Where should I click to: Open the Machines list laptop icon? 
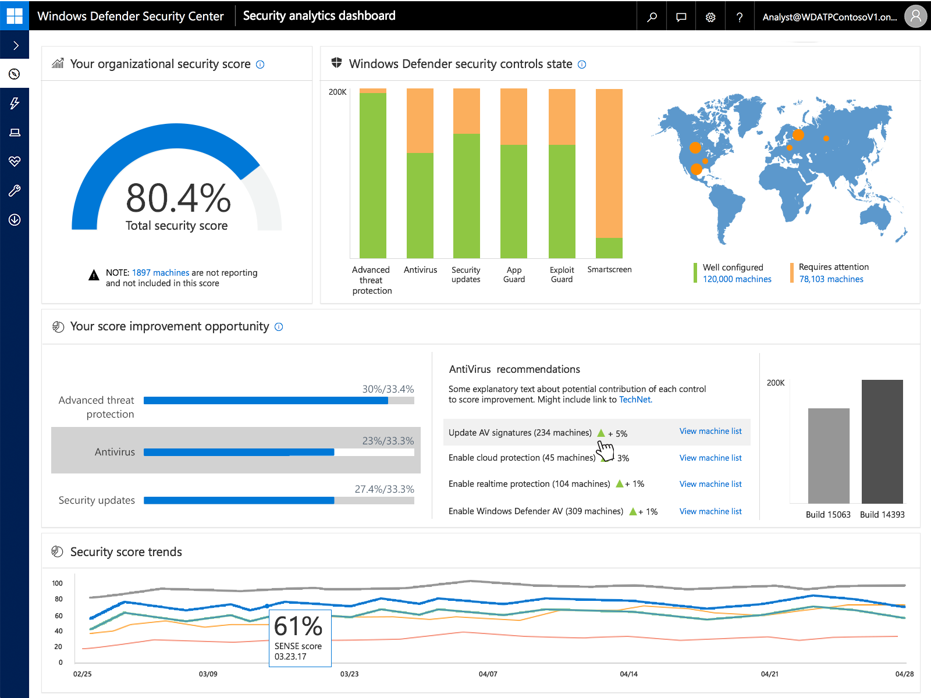click(15, 132)
